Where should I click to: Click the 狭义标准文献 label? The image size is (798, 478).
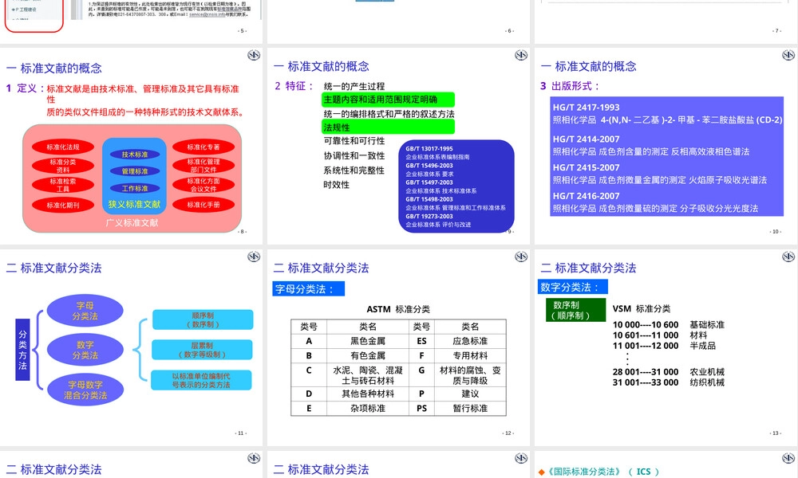tap(134, 204)
